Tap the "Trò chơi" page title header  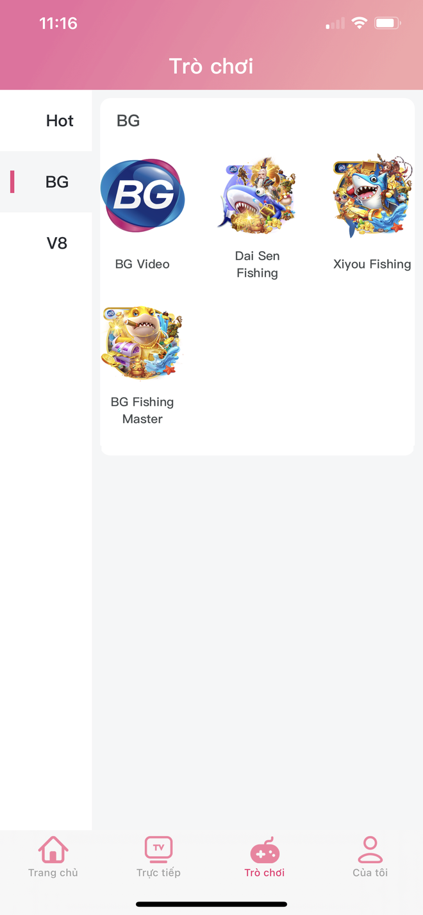211,66
